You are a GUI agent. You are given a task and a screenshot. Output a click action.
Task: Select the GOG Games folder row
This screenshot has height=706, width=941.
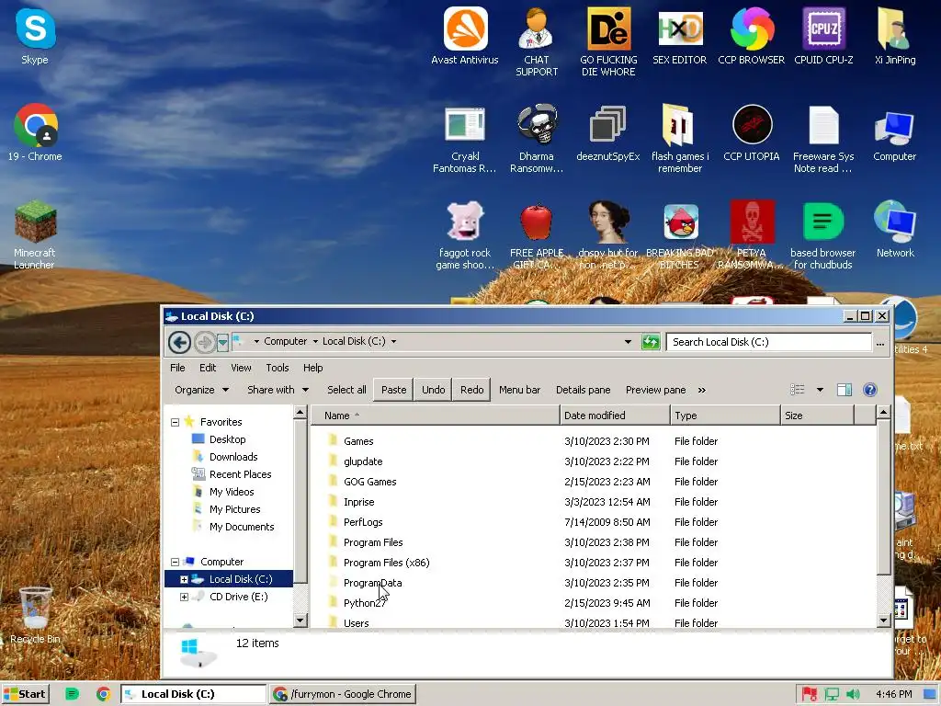click(594, 482)
